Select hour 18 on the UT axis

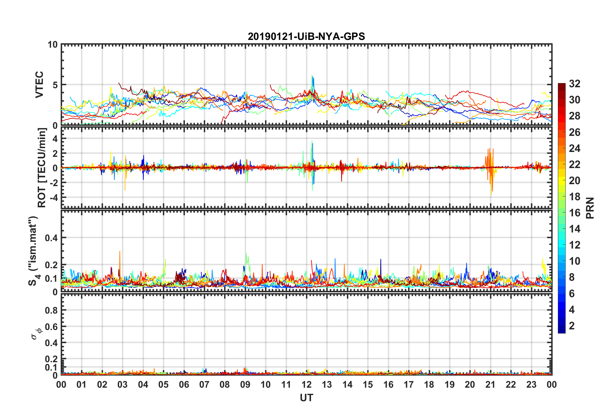tap(429, 384)
